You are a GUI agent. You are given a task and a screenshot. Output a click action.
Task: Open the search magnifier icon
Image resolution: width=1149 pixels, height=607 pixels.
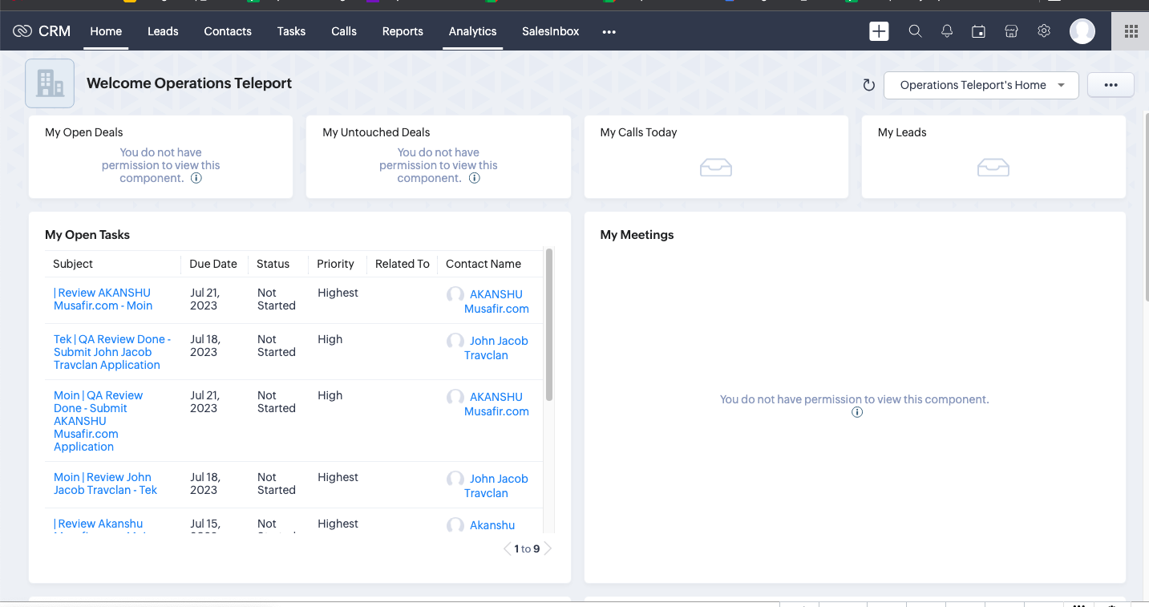tap(915, 31)
